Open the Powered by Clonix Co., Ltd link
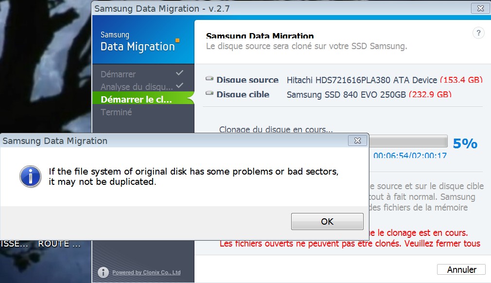The height and width of the screenshot is (283, 491). (146, 272)
